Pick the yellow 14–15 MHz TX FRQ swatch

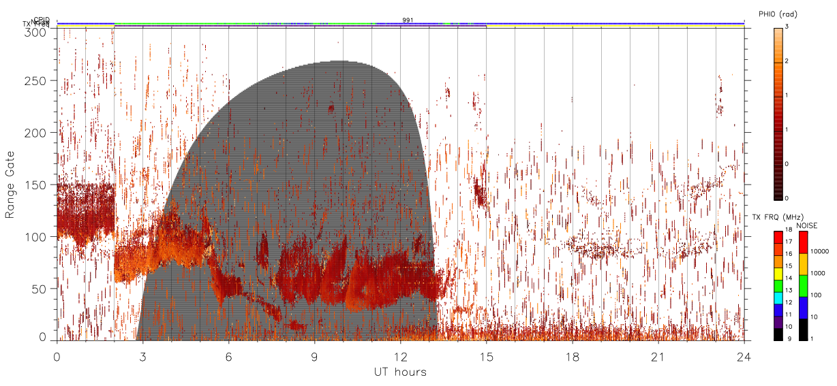[x=778, y=273]
